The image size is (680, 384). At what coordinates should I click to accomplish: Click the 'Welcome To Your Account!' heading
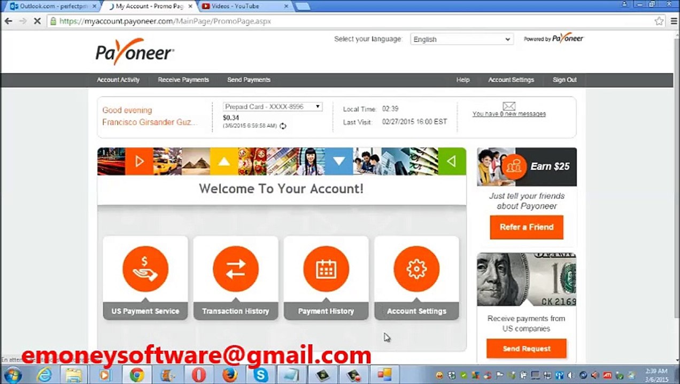[x=281, y=188]
